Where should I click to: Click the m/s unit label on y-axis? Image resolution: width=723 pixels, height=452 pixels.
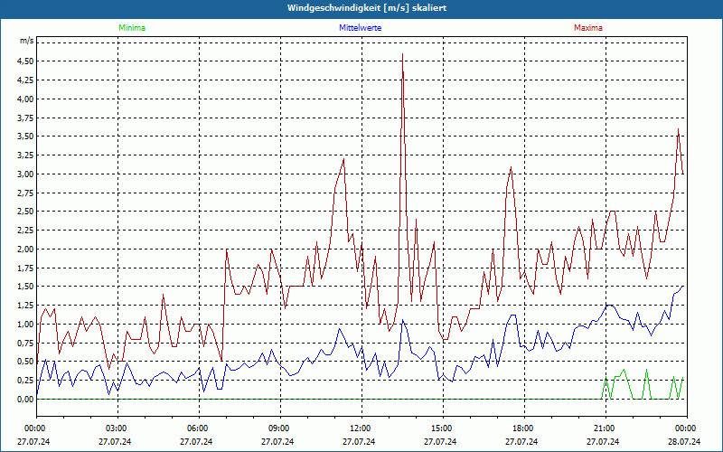[x=26, y=41]
